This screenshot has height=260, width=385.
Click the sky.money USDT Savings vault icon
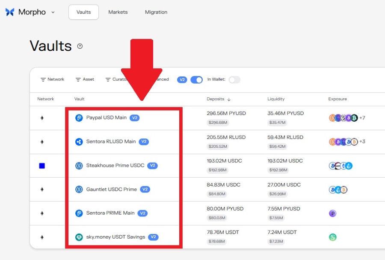tap(79, 237)
